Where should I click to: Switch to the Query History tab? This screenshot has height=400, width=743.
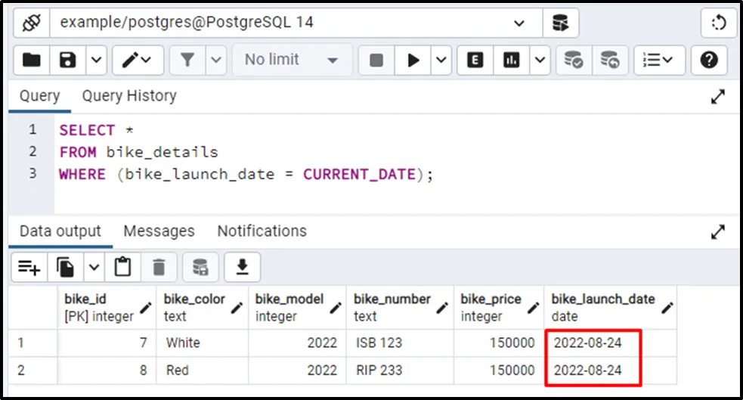click(129, 96)
